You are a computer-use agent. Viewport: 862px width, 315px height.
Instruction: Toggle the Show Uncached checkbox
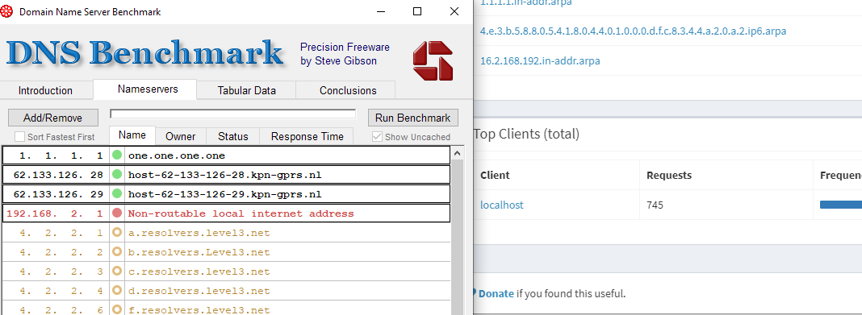377,137
